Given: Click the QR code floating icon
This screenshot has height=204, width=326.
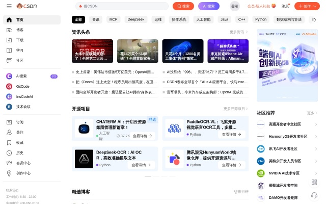Looking at the screenshot, I should (x=314, y=183).
